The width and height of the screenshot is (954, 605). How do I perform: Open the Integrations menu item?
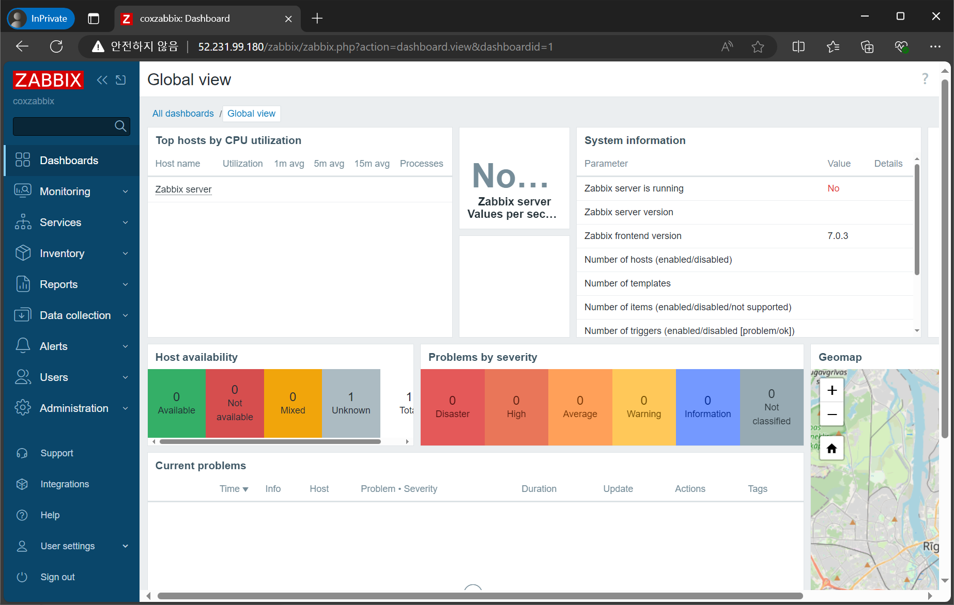point(71,484)
